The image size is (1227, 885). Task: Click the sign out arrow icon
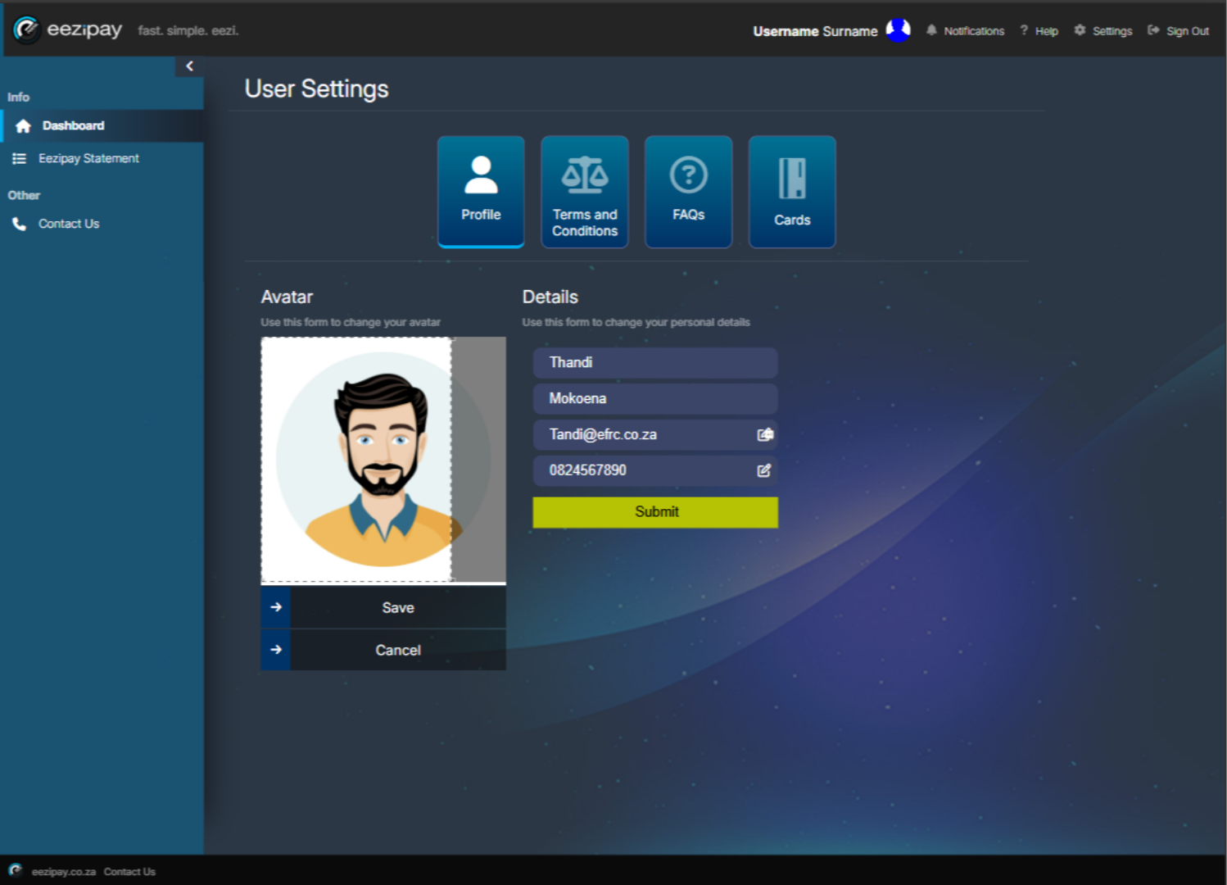click(x=1153, y=30)
